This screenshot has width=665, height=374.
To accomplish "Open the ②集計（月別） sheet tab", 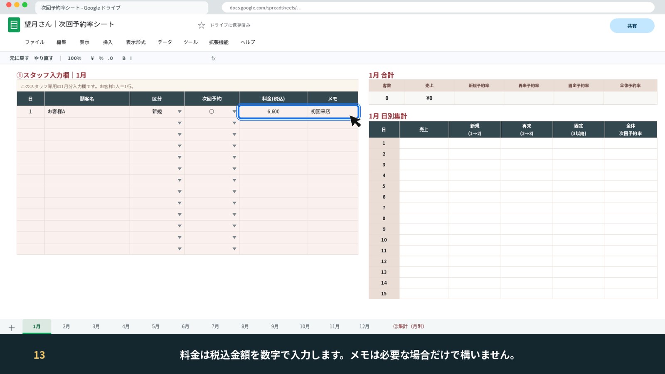I will click(409, 327).
